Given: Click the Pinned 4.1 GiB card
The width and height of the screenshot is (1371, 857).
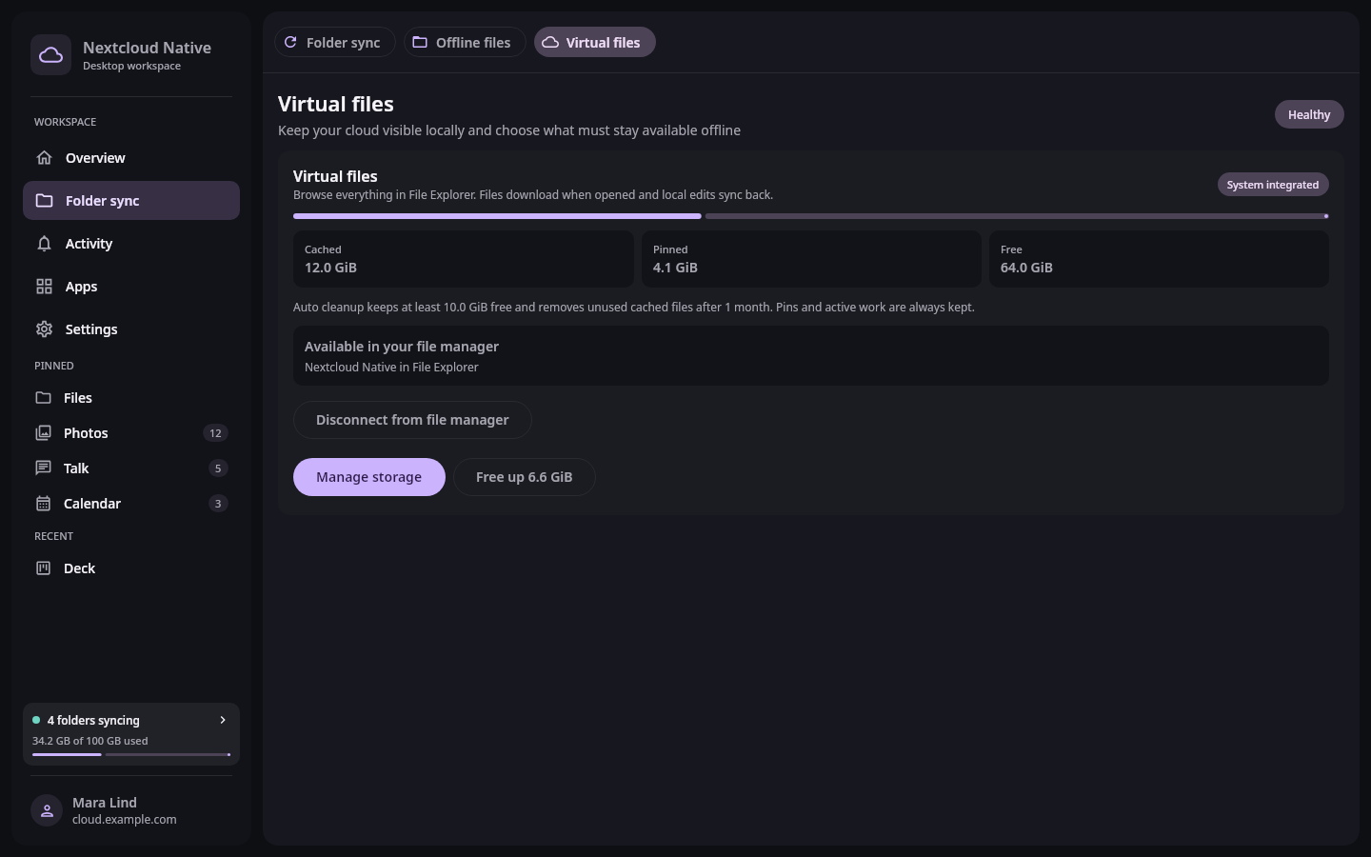Looking at the screenshot, I should [x=811, y=258].
